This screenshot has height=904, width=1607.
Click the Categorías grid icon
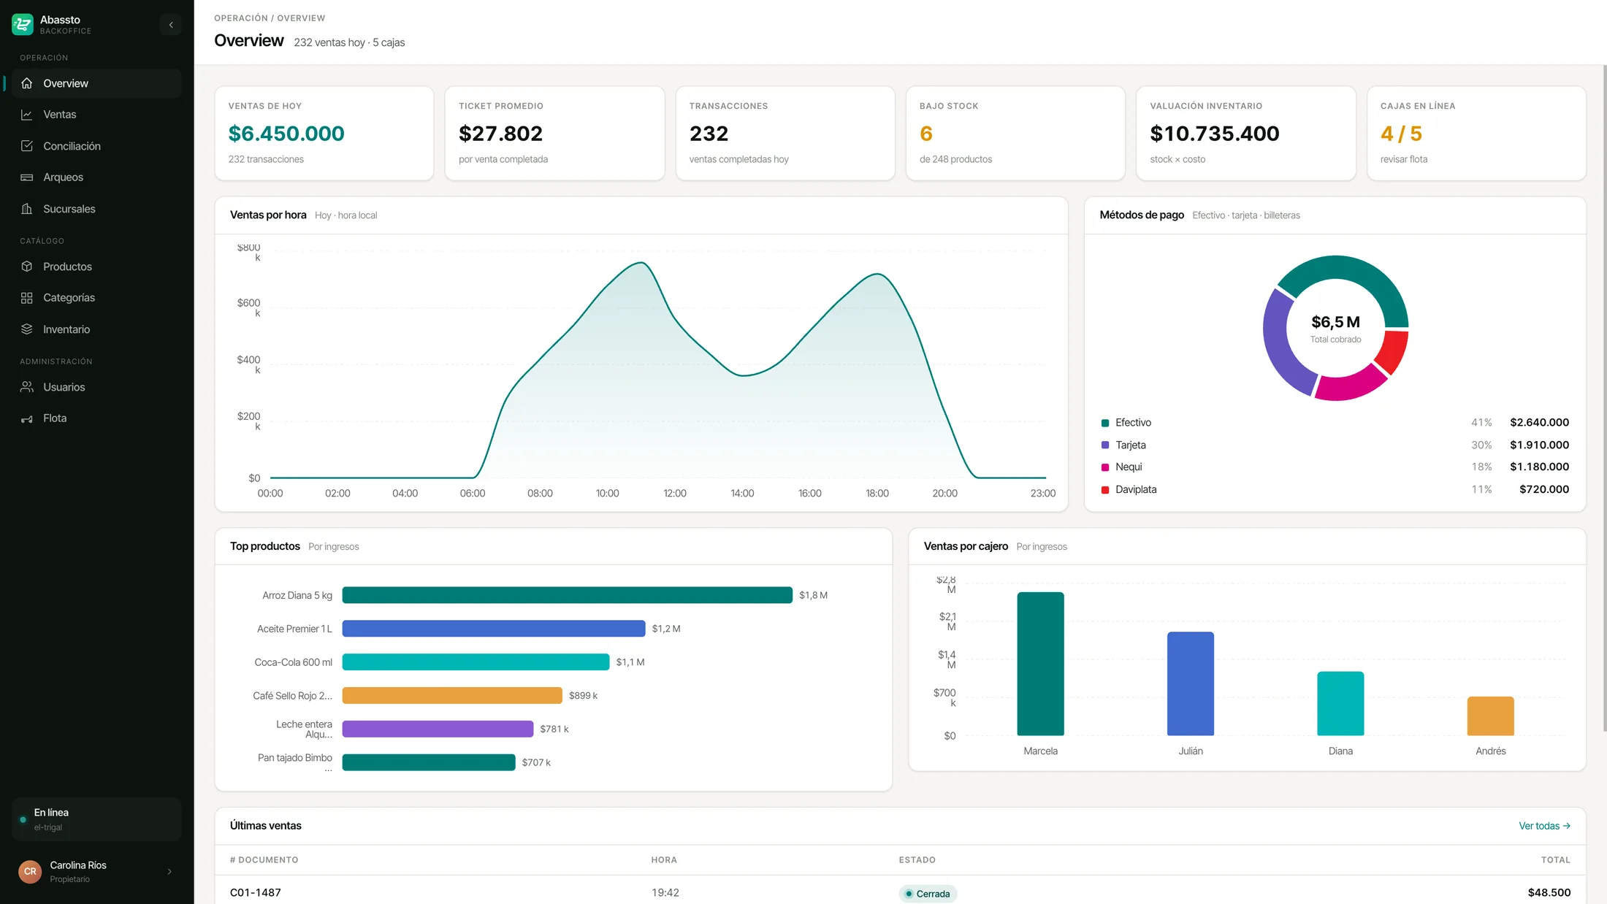pyautogui.click(x=27, y=298)
